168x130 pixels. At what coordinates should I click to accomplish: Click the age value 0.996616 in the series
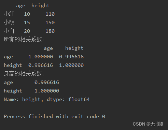pos(47,82)
